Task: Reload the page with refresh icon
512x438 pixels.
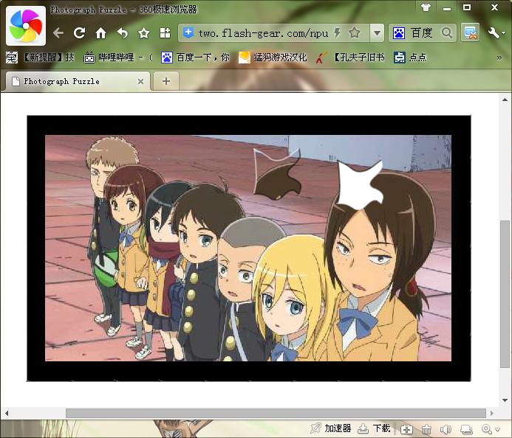Action: pyautogui.click(x=79, y=33)
